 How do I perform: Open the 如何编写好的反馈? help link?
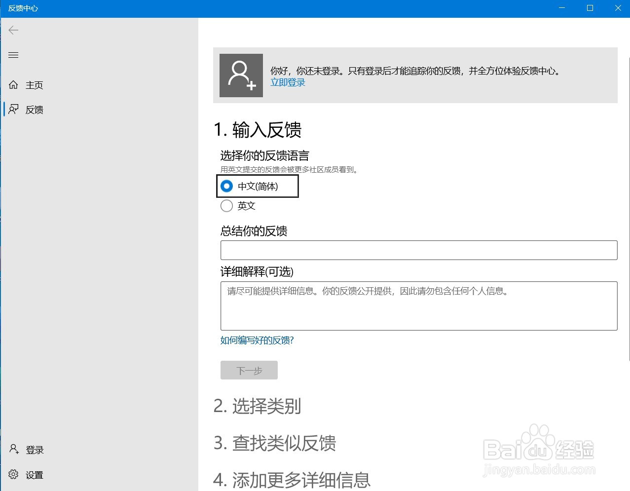coord(257,340)
